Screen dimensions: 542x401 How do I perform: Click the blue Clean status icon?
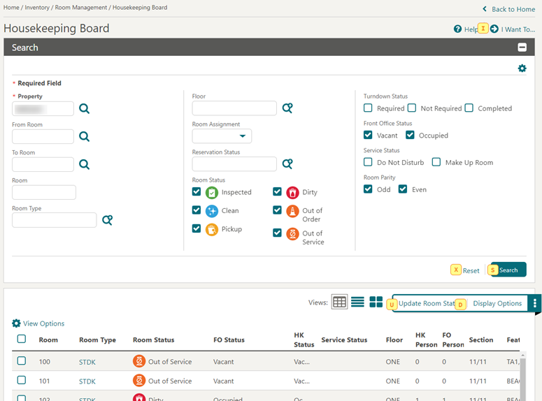tap(211, 211)
